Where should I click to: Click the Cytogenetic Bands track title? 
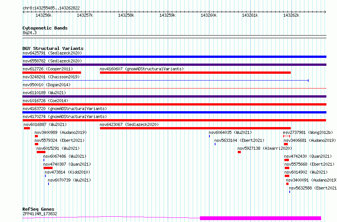coord(45,28)
